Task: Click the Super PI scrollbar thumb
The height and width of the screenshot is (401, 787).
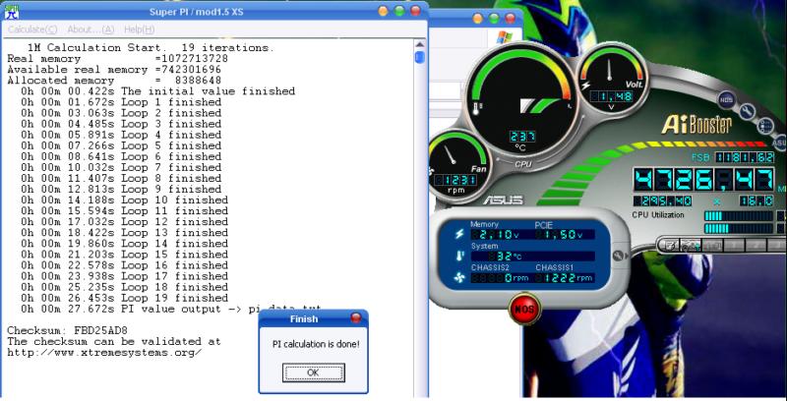Action: pos(420,57)
